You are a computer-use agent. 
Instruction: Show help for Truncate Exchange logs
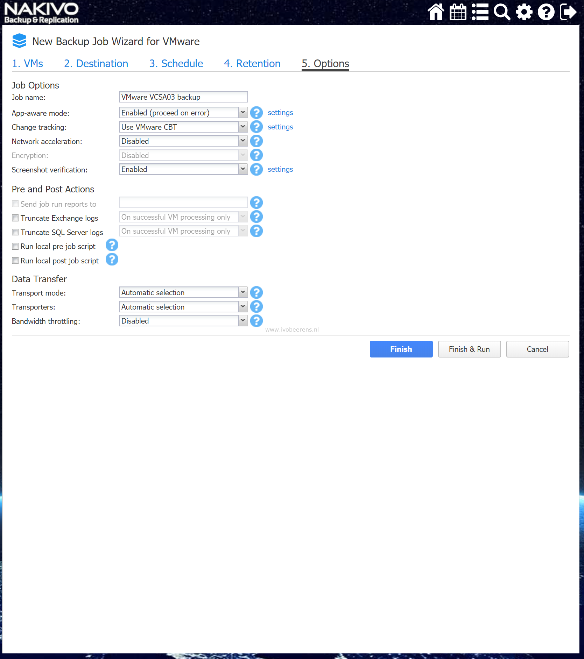pos(256,217)
